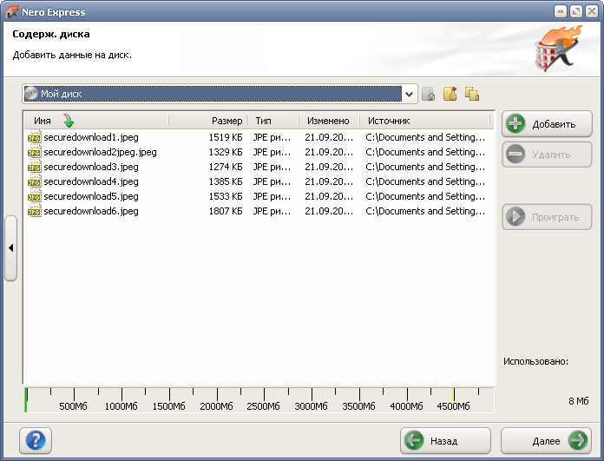Click the 1385 КБ size cell
The width and height of the screenshot is (604, 461).
(226, 181)
